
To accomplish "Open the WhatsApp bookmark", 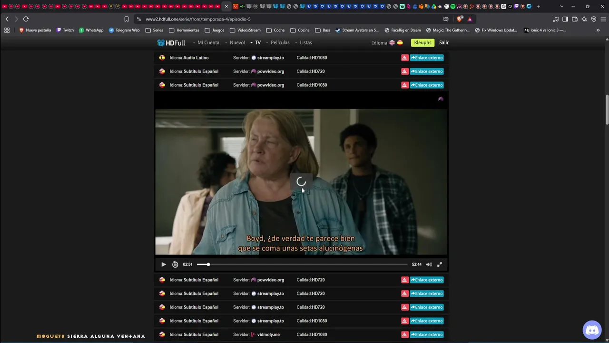I will coord(91,30).
